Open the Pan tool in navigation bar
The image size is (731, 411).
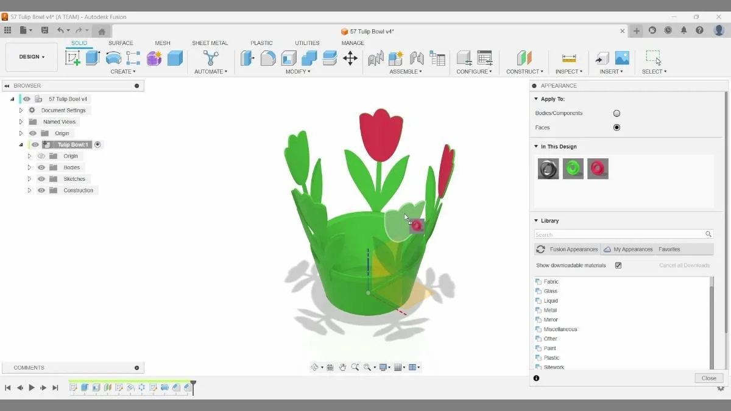point(344,367)
